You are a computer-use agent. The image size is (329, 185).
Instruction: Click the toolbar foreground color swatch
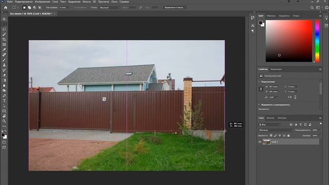[3, 135]
